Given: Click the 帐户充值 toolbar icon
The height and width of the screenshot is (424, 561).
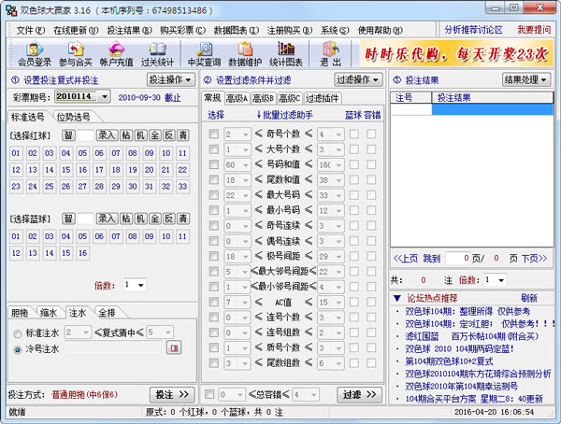Looking at the screenshot, I should coord(117,54).
